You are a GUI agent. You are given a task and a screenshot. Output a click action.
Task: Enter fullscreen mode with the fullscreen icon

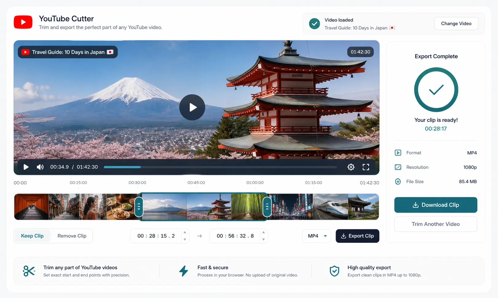tap(366, 167)
